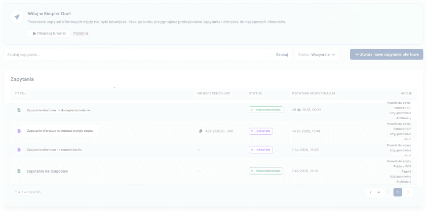This screenshot has height=212, width=427.
Task: Click Użyj ponownie for docieplenie budynku
Action: (400, 113)
